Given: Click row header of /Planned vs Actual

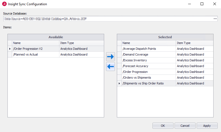Looking at the screenshot, I should [x=10, y=54].
